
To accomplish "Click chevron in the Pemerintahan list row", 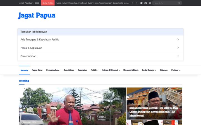I will (x=178, y=56).
